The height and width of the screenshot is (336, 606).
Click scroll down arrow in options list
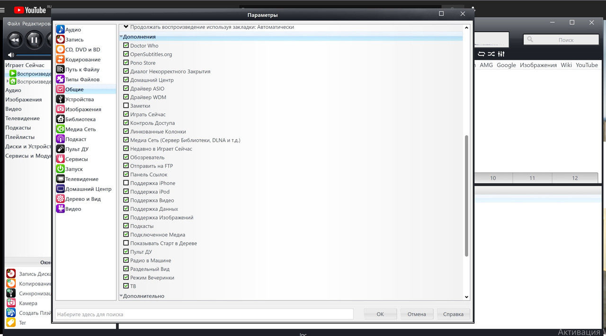[466, 297]
